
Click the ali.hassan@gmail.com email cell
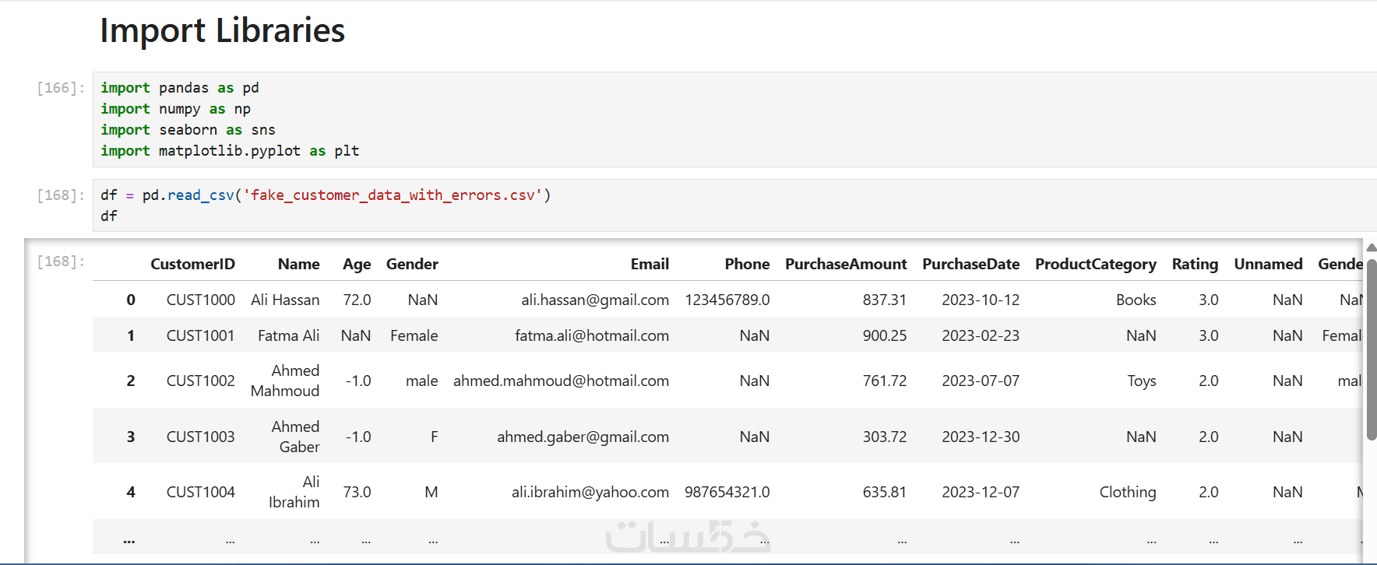[x=594, y=300]
